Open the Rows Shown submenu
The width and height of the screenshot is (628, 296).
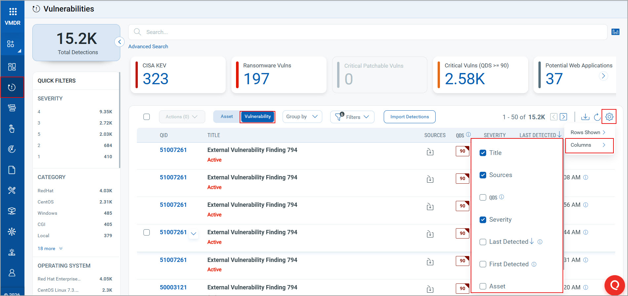click(x=588, y=132)
